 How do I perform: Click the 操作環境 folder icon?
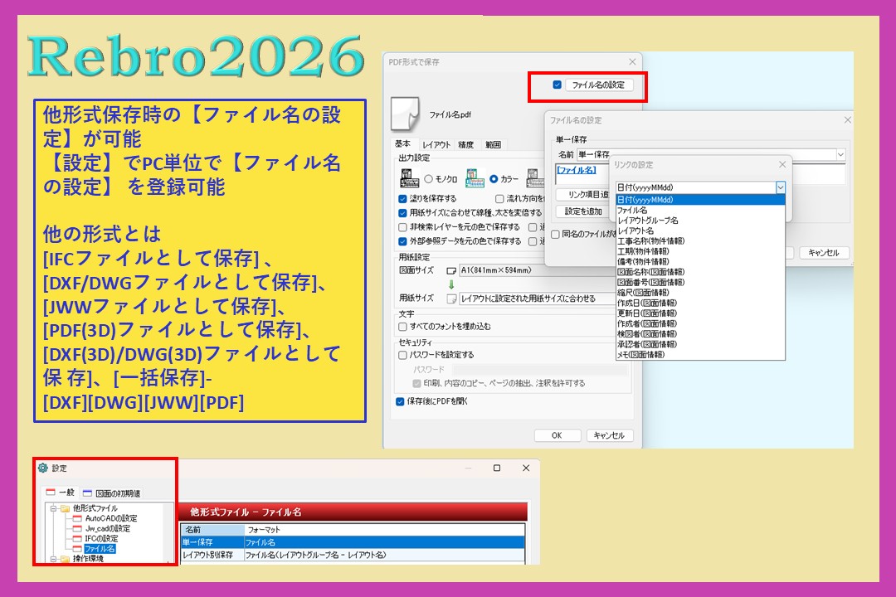pyautogui.click(x=65, y=559)
